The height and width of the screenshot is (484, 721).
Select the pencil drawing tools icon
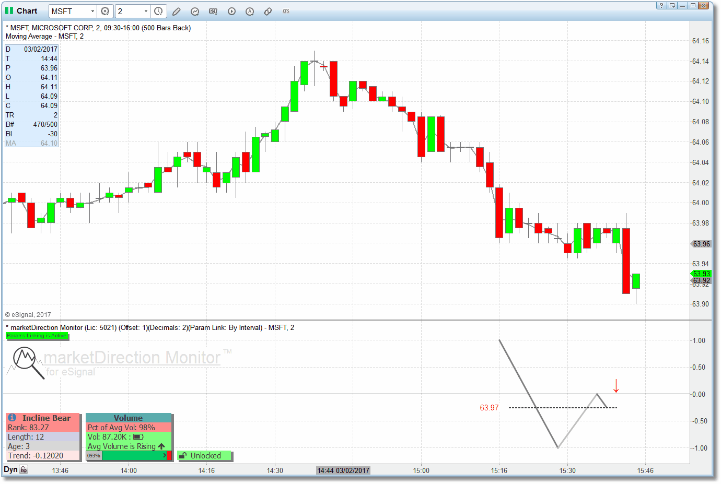coord(177,11)
